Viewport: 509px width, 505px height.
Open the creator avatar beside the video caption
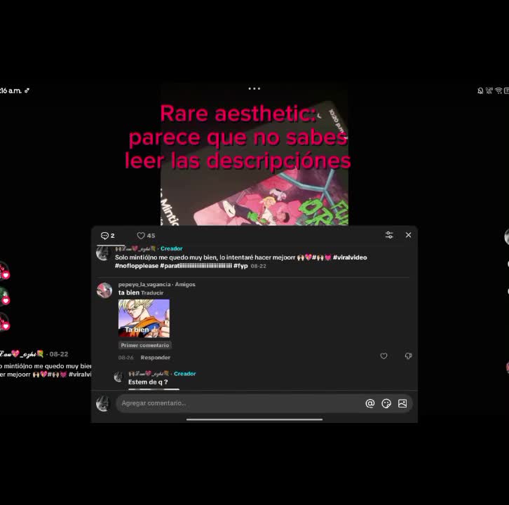(103, 253)
